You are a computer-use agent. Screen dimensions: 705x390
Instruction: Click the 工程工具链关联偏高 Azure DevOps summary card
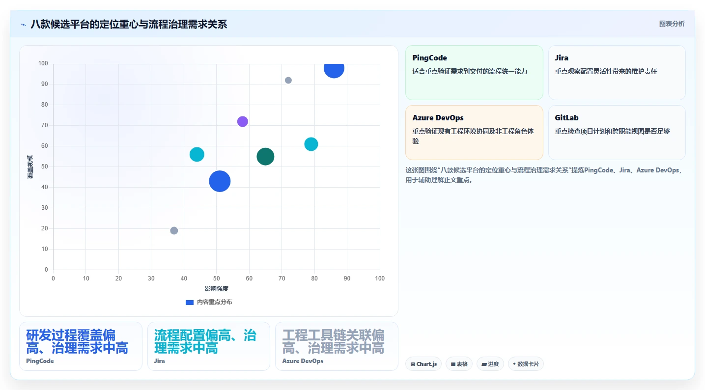(337, 346)
